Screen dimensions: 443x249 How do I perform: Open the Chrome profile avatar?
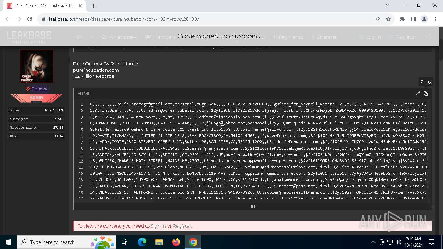[424, 19]
